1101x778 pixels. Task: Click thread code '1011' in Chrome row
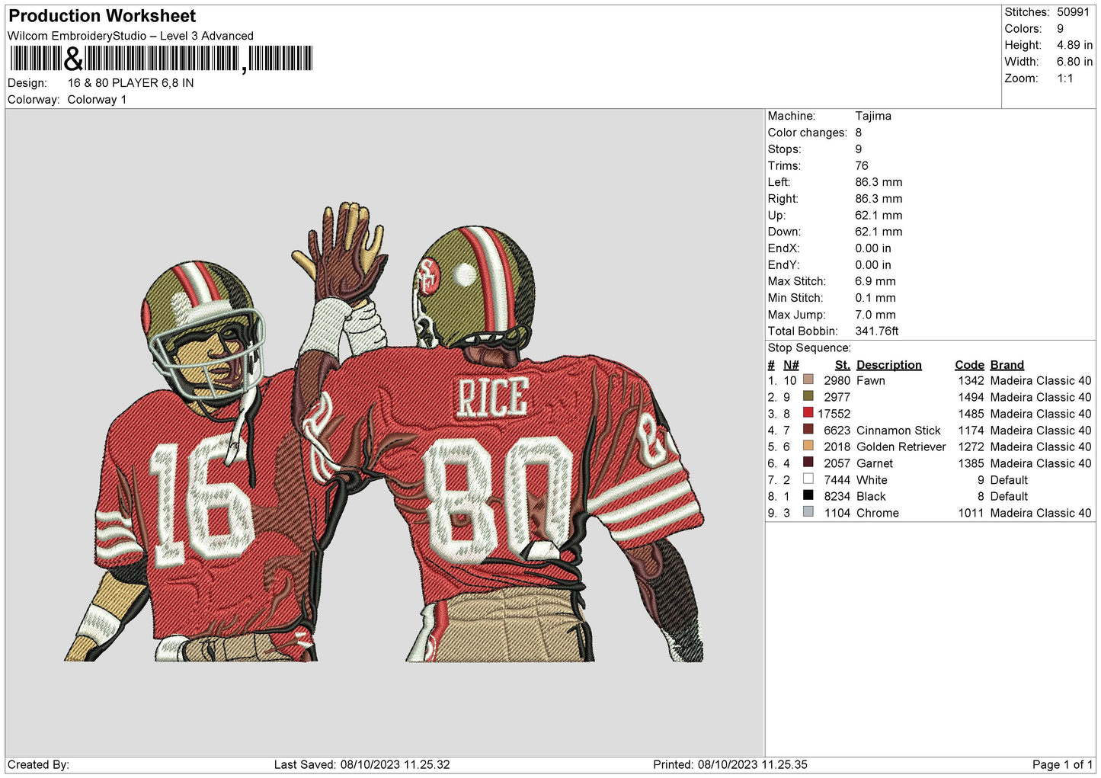point(971,514)
